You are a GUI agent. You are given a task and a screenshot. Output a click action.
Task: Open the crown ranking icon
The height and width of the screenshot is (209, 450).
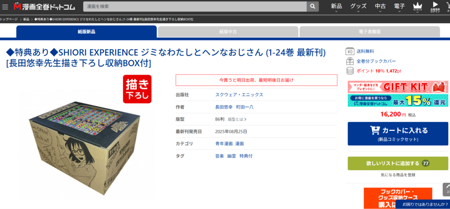[417, 7]
